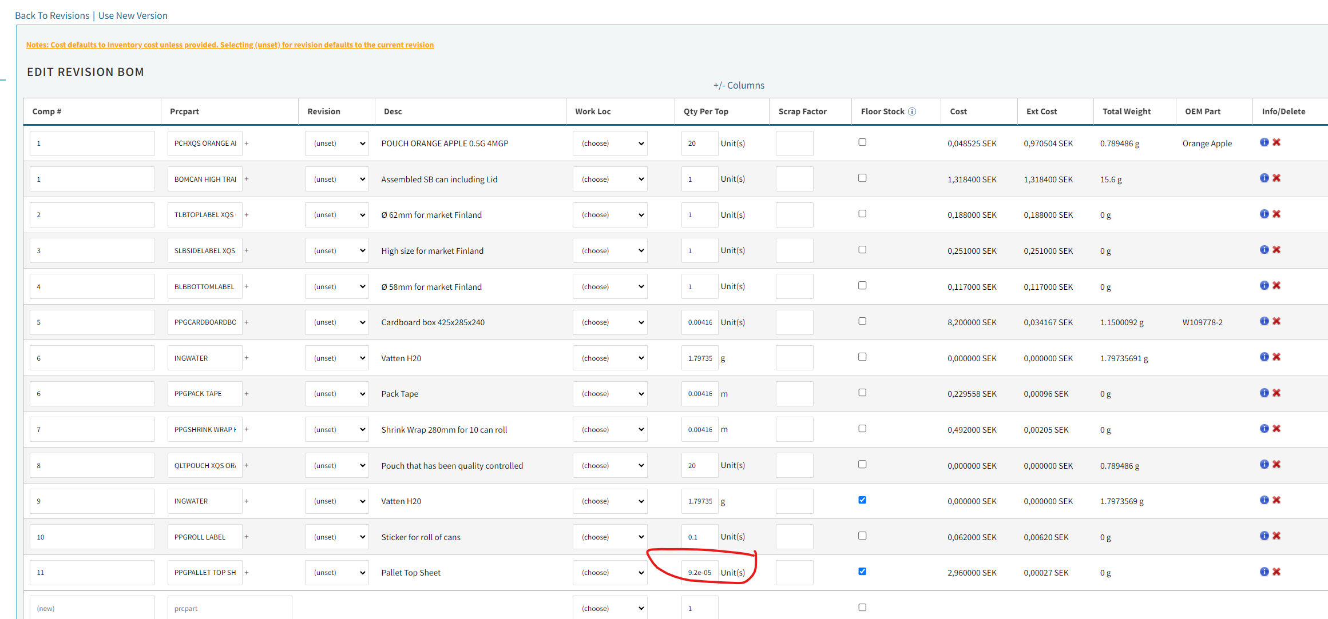Open Work Loc dropdown for Cardboard box row

coord(610,322)
